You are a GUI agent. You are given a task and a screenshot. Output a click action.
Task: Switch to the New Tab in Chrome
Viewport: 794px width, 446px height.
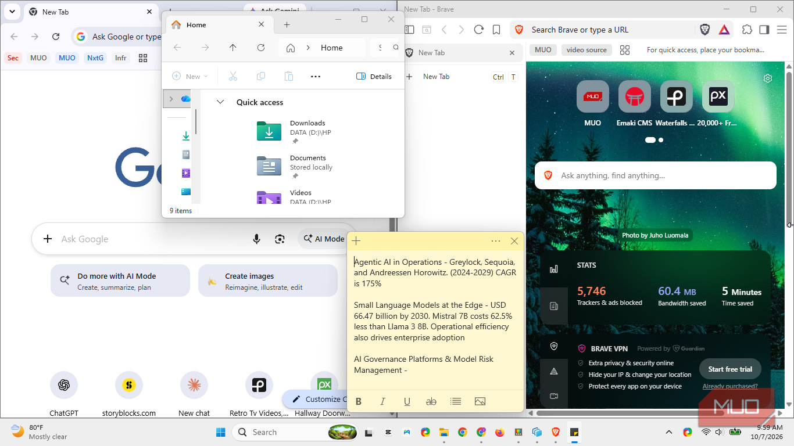91,12
